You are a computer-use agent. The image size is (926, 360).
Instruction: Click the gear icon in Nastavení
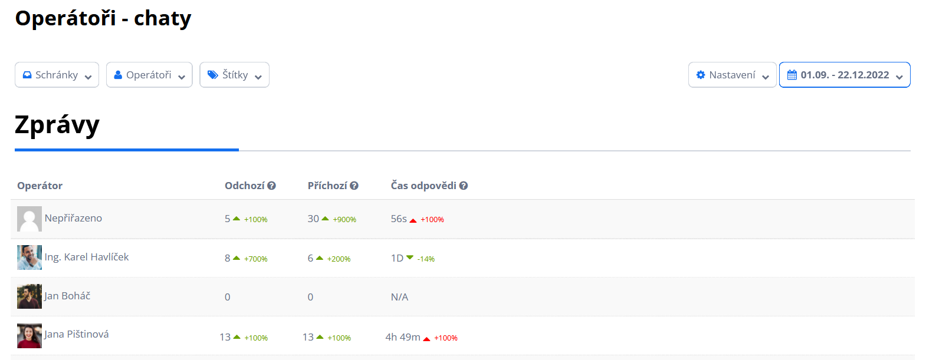click(701, 75)
